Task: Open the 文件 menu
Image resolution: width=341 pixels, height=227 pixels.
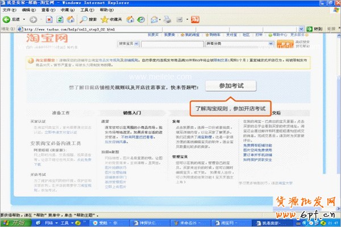Action: point(9,10)
